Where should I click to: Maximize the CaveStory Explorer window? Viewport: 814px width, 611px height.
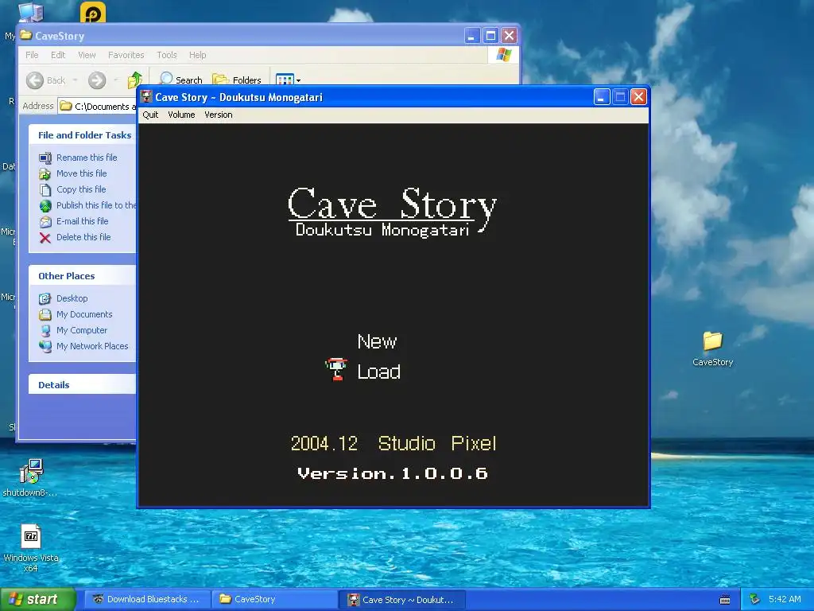pos(490,36)
